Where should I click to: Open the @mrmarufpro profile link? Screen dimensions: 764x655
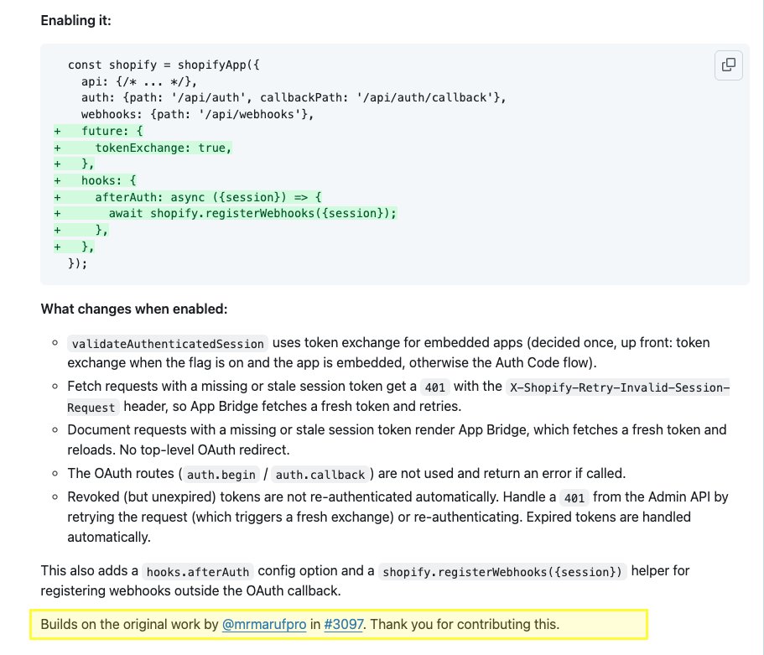click(x=264, y=624)
